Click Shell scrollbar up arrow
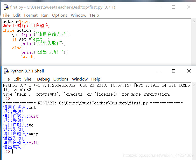Viewport: 196px width, 160px height. click(194, 85)
